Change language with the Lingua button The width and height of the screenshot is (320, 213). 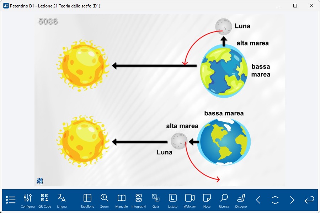click(x=62, y=200)
